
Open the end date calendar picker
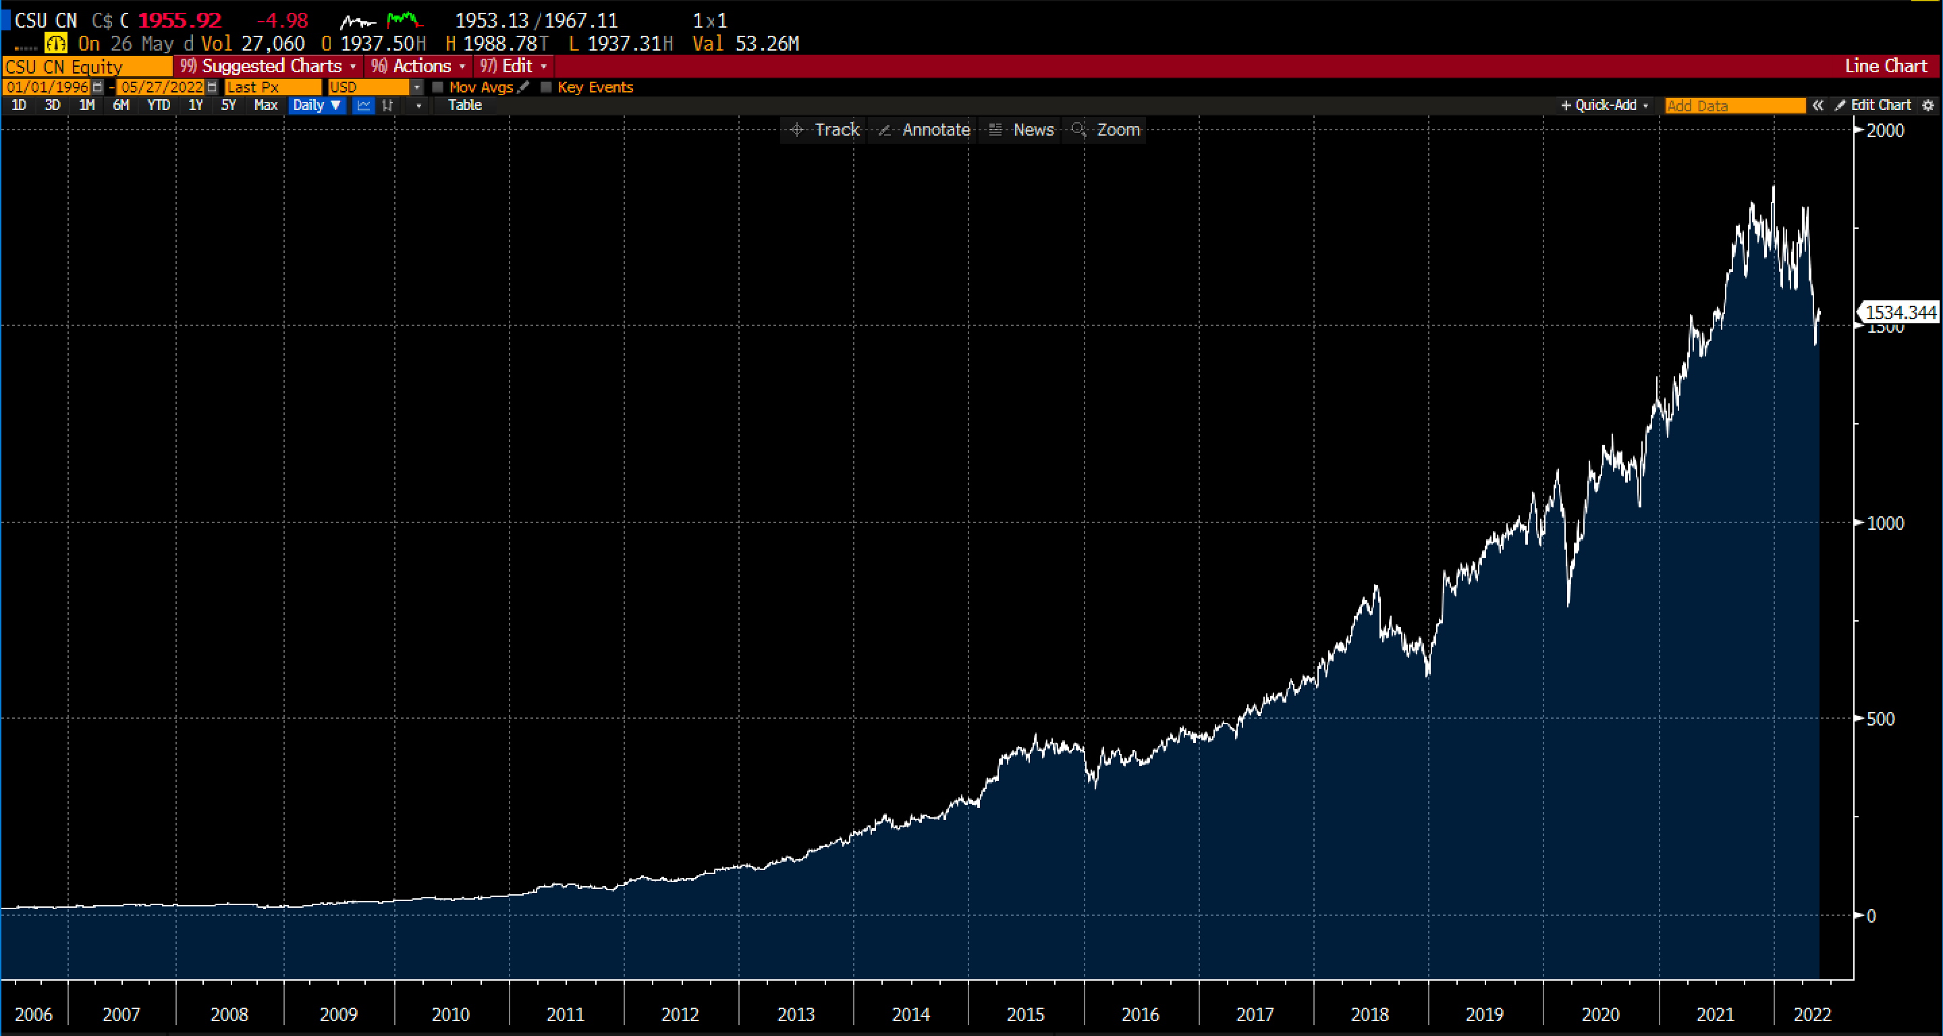[x=212, y=88]
